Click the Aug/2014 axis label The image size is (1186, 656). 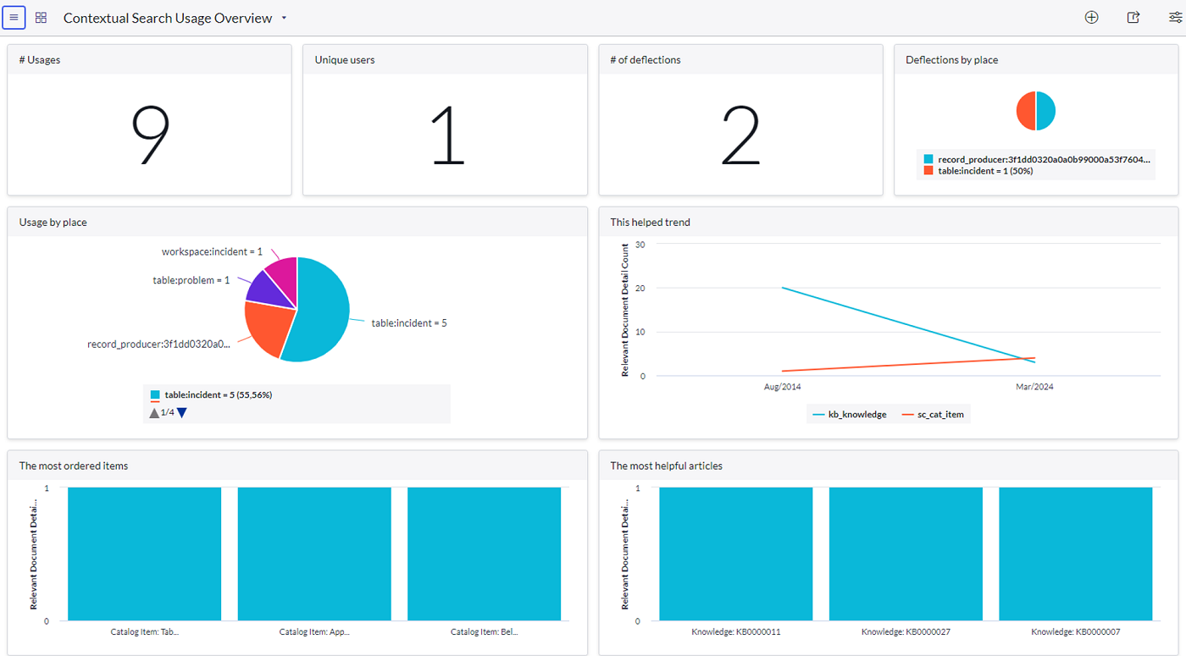(782, 387)
